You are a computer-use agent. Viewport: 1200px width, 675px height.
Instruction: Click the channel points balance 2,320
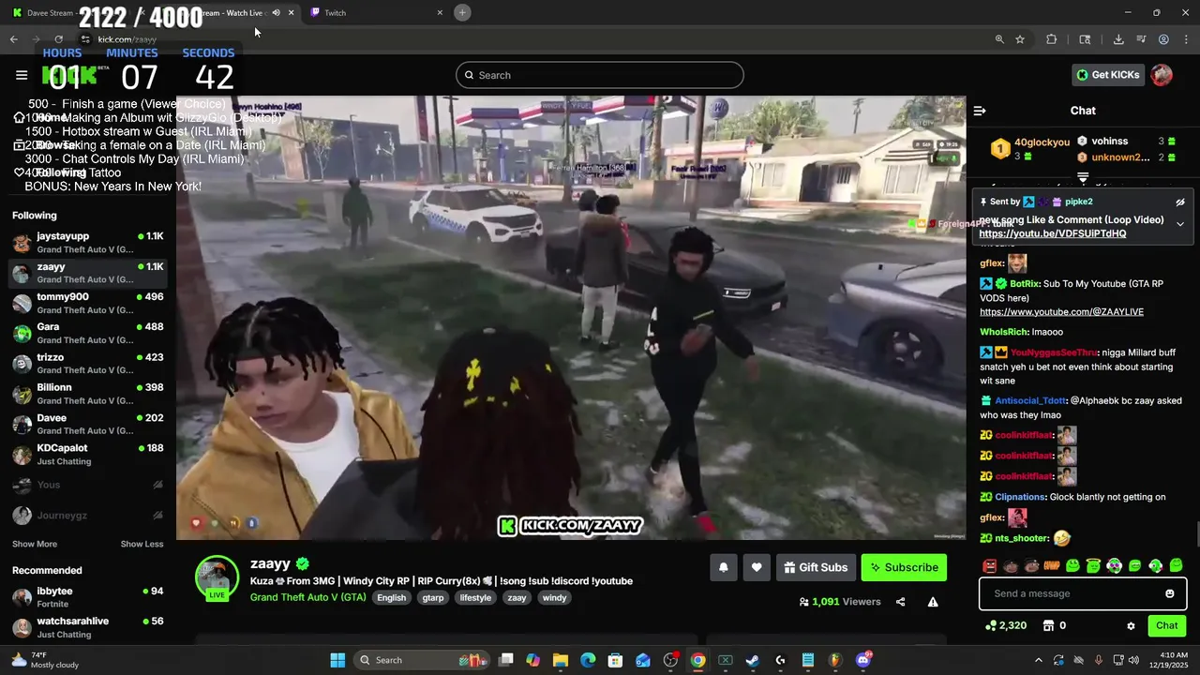pyautogui.click(x=1006, y=625)
